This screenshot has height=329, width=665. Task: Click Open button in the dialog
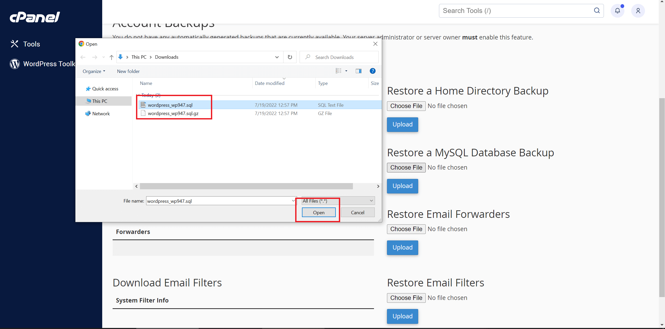coord(319,213)
